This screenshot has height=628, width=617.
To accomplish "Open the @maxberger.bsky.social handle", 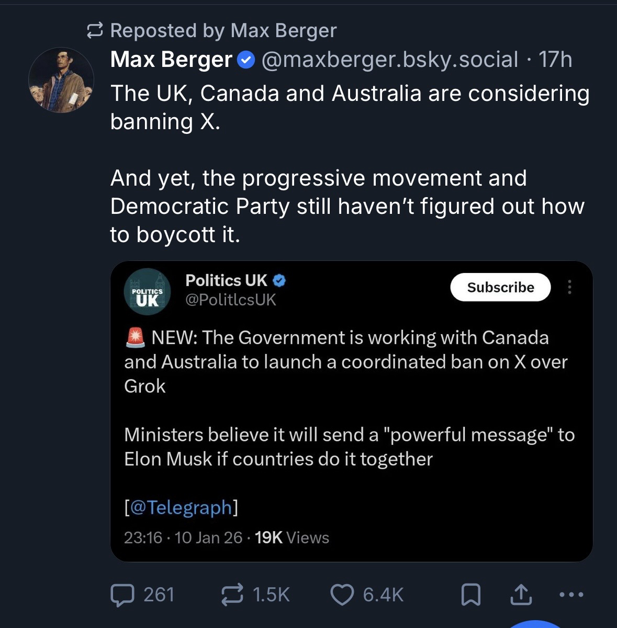I will [389, 60].
